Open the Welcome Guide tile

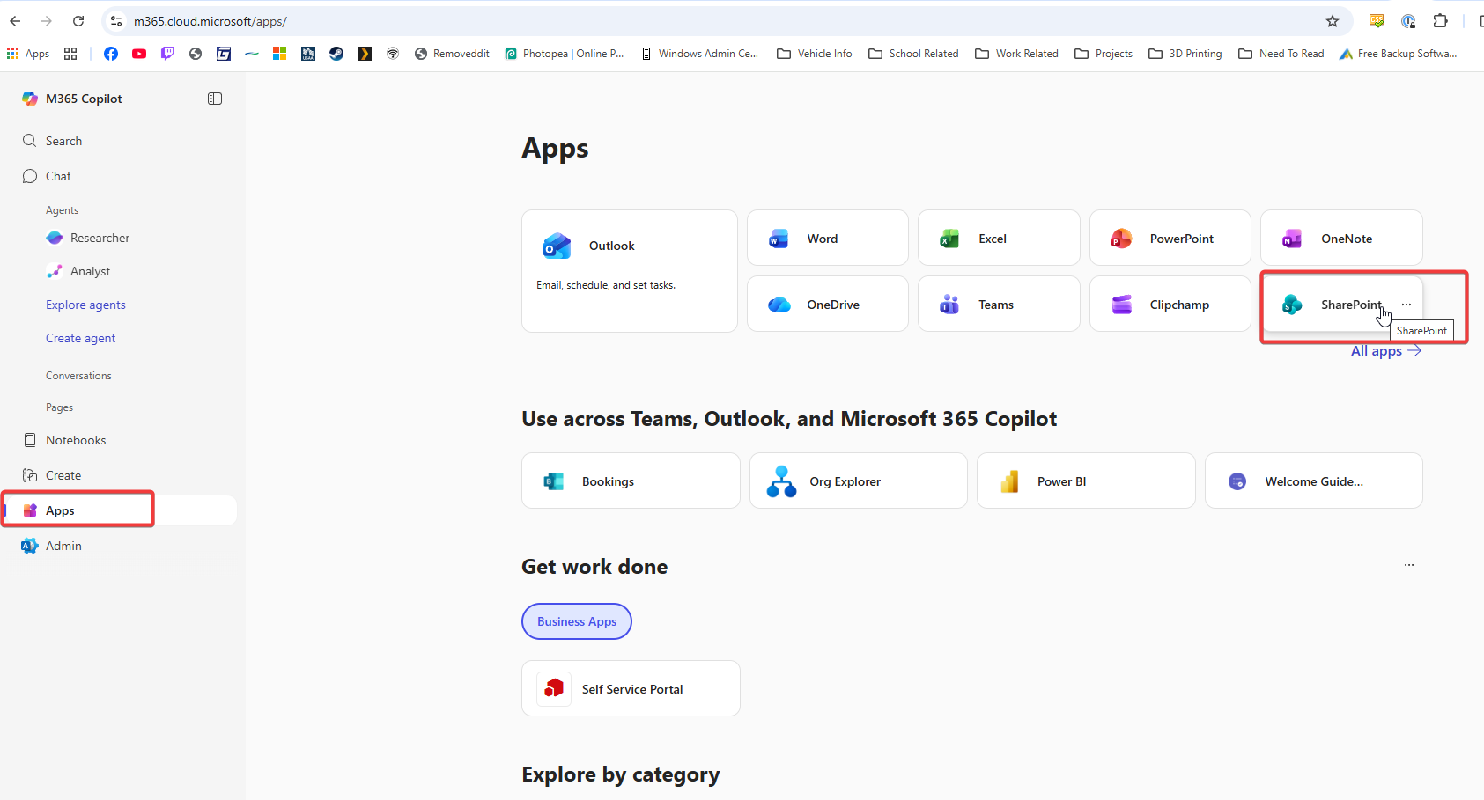(1313, 481)
